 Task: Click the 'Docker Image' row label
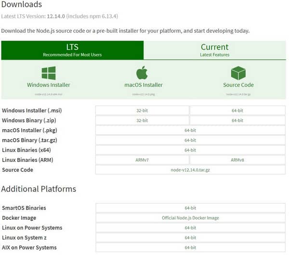19,218
